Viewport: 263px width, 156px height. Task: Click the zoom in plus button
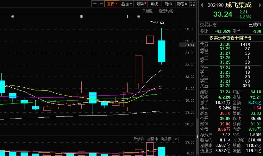(95, 4)
